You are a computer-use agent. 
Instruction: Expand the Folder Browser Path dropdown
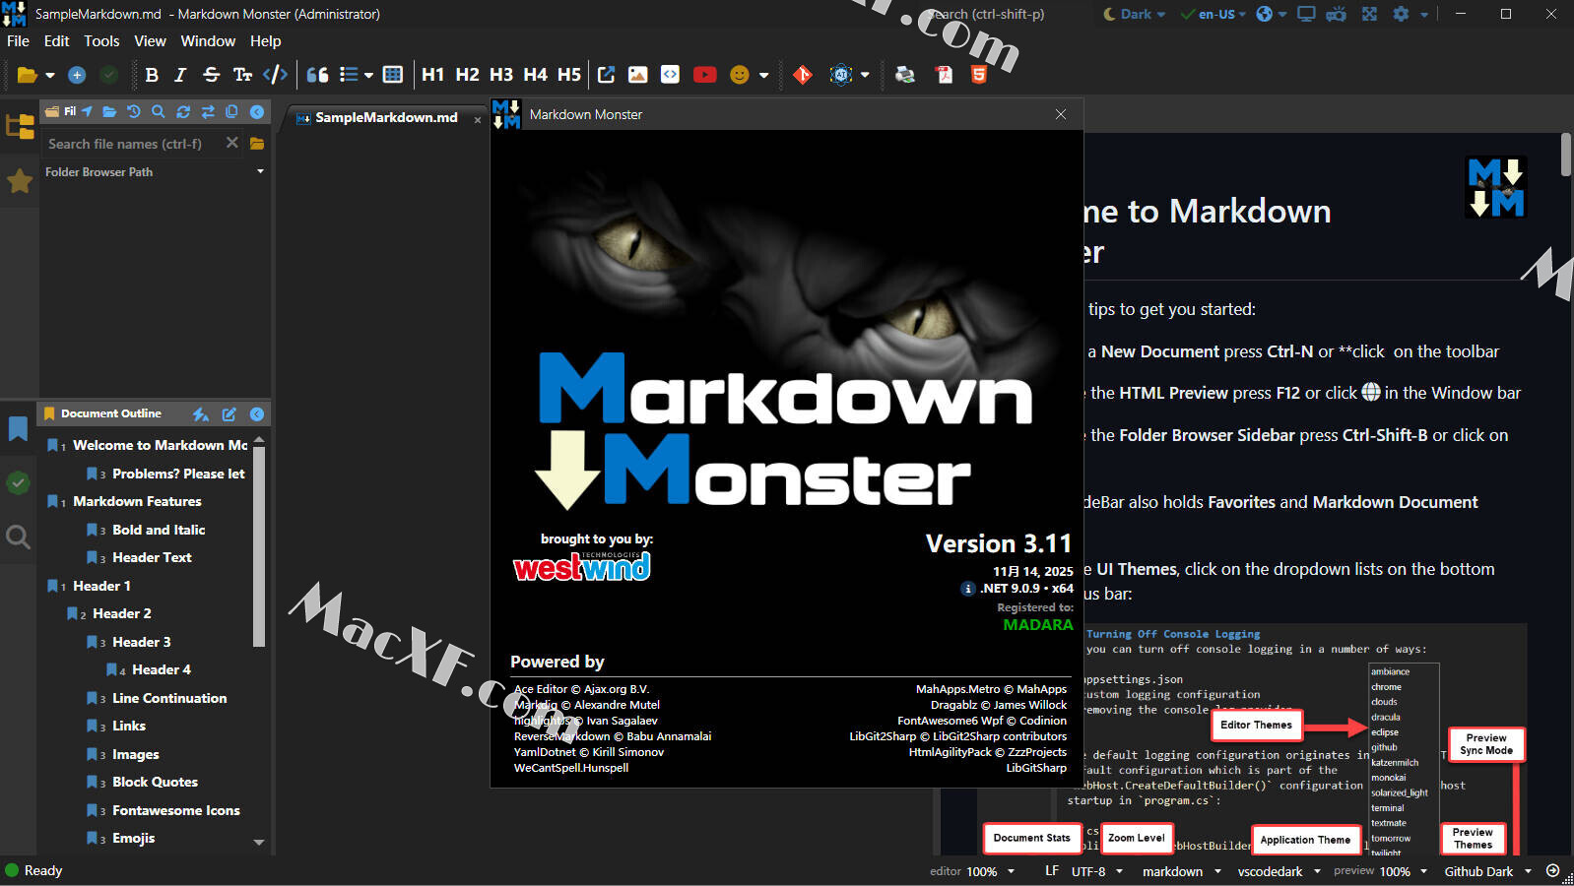[x=260, y=171]
